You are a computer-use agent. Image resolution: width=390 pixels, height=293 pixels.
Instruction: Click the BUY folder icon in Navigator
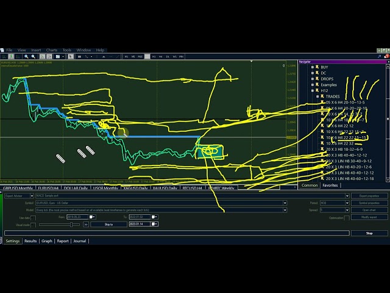click(317, 67)
